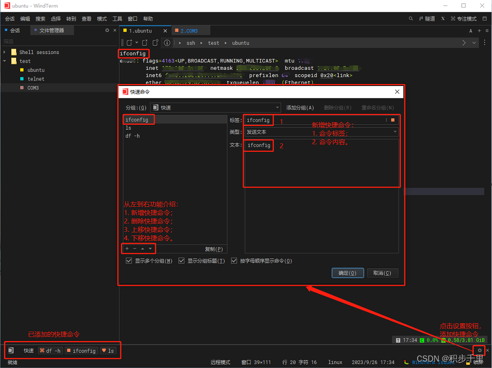Screen dimensions: 492x368
Task: Click the new tab plus icon
Action: 479,31
